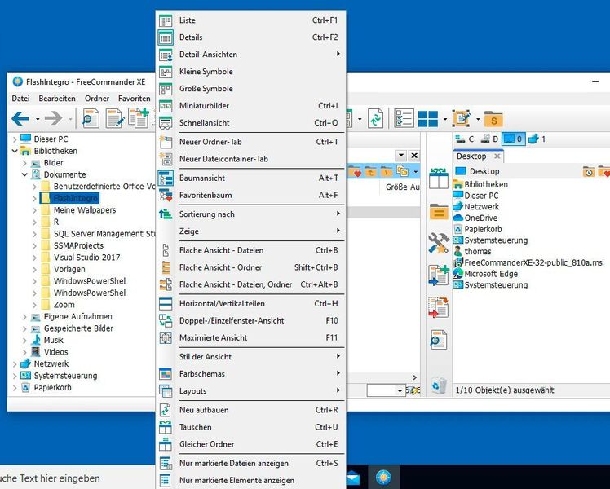Toggle Nur markierte Dateien anzeigen

[251, 464]
